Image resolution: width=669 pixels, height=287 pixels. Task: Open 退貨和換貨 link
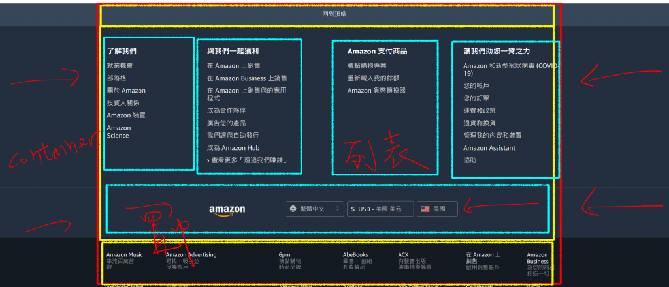coord(480,123)
